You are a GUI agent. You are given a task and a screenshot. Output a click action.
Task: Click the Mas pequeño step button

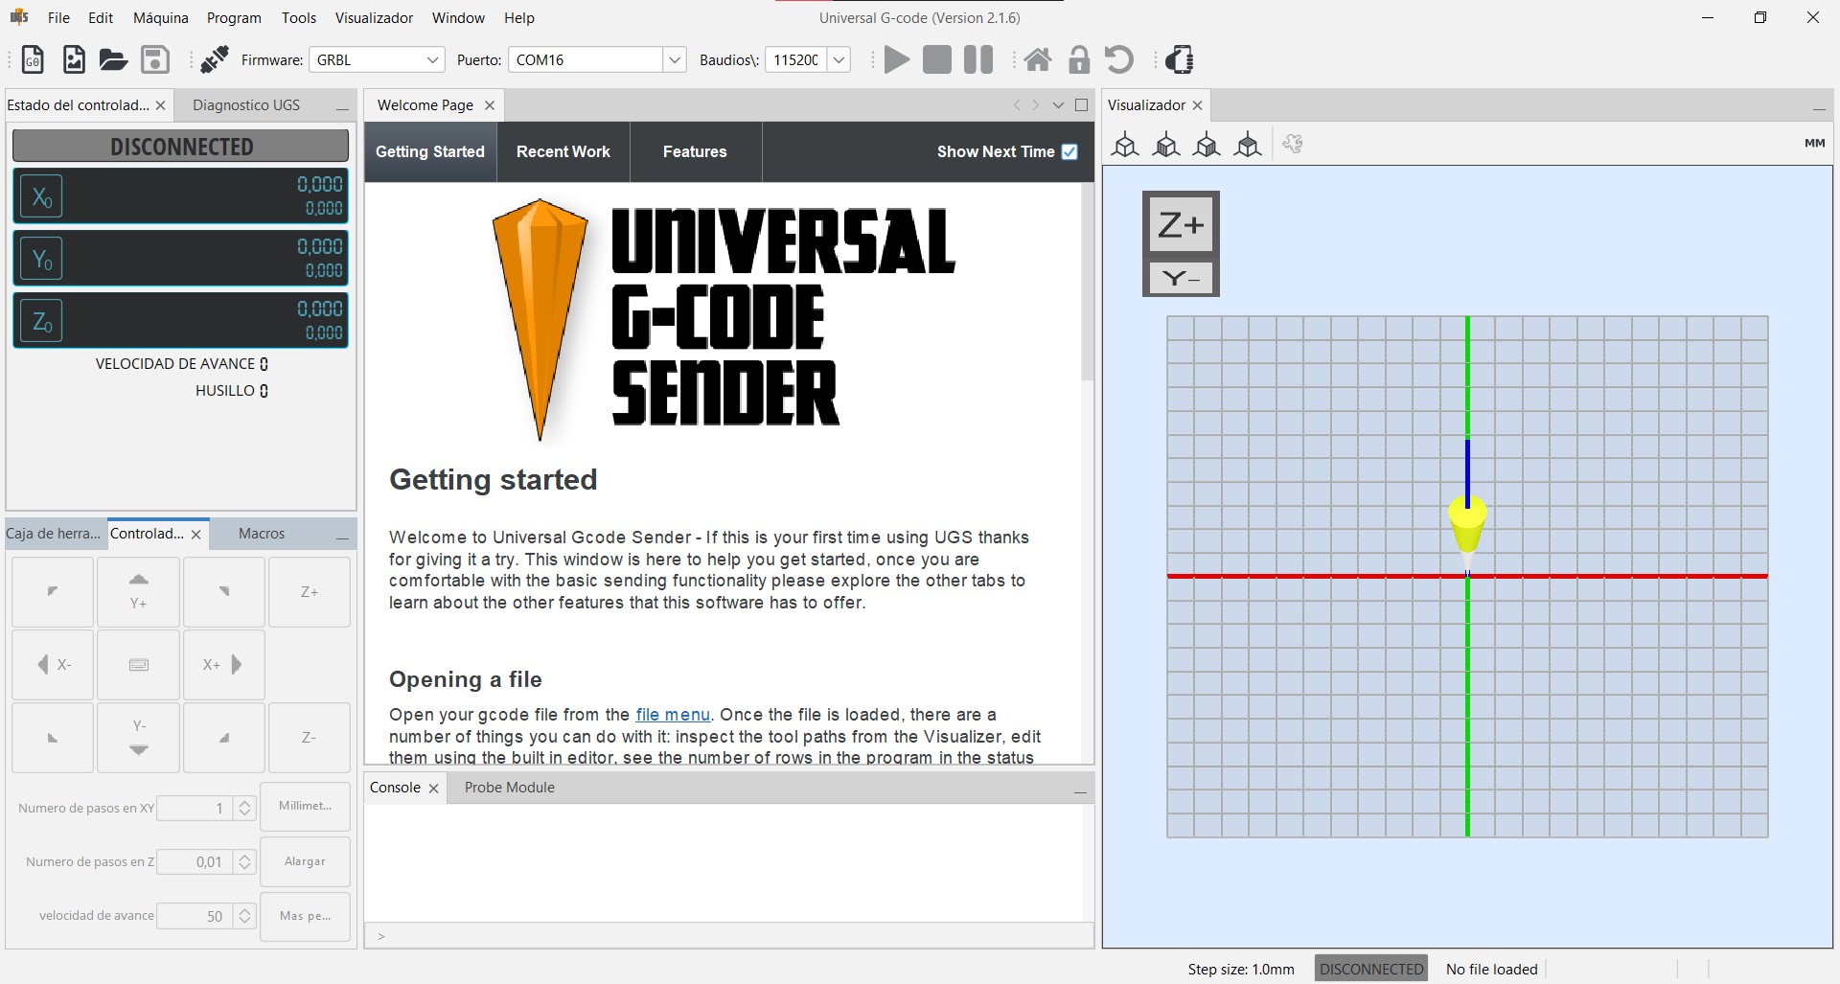click(305, 916)
